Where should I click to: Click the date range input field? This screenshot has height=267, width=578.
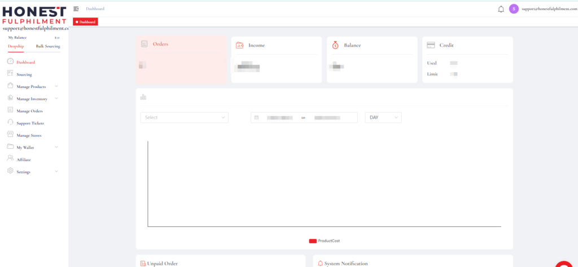304,117
